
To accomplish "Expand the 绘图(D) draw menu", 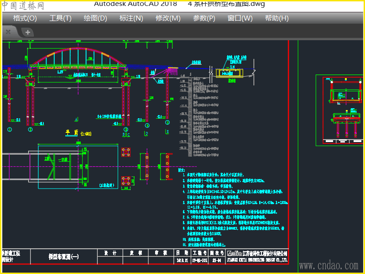I will click(x=95, y=18).
